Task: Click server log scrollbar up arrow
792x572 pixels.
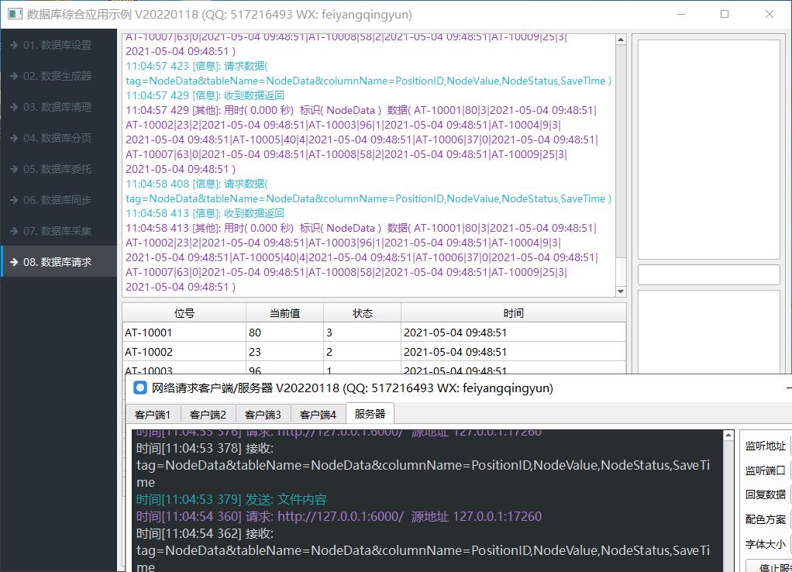Action: point(728,435)
